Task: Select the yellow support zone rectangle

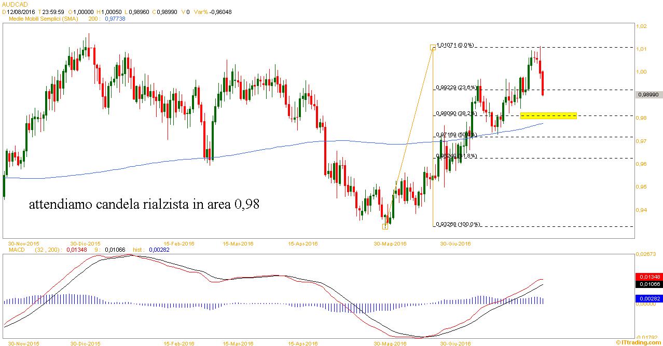Action: (548, 116)
